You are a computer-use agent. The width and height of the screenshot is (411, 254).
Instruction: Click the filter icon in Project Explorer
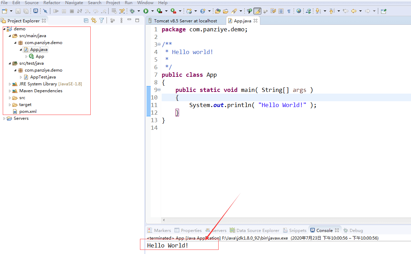(x=102, y=20)
